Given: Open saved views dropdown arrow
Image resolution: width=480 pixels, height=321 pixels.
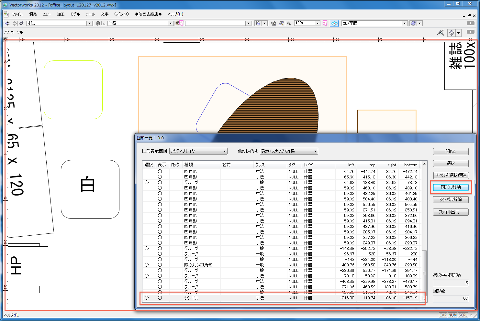Looking at the screenshot, I should pyautogui.click(x=265, y=23).
